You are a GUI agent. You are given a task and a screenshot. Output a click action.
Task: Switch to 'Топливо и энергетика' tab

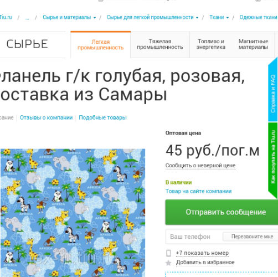click(211, 44)
